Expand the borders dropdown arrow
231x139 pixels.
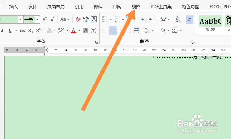(181, 31)
